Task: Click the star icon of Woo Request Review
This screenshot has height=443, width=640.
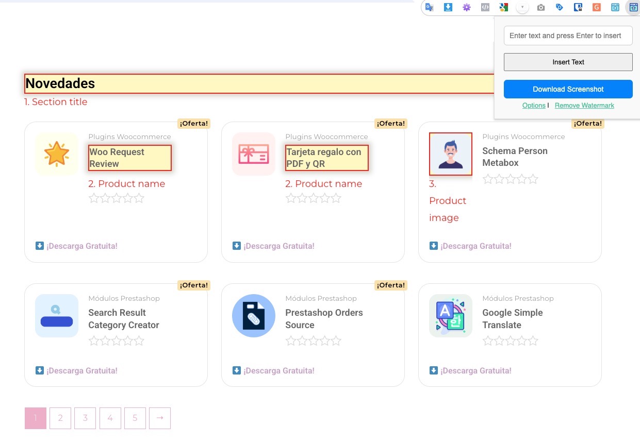Action: point(57,154)
